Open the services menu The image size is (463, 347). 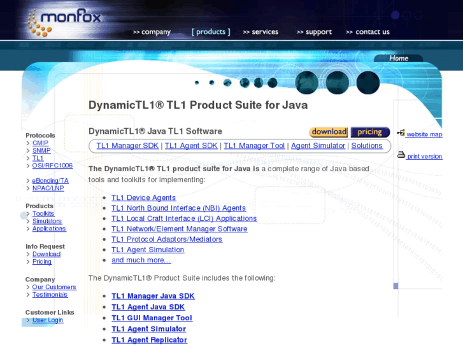pyautogui.click(x=260, y=32)
